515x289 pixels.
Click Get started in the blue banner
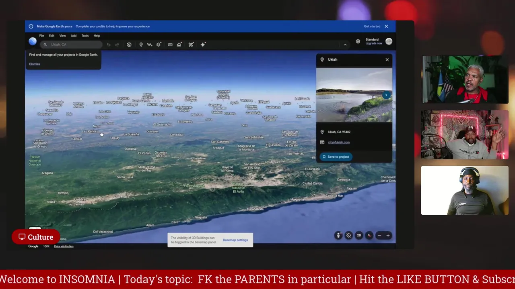tap(372, 26)
